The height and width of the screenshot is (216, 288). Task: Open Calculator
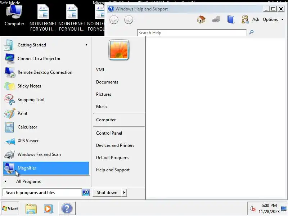46,127
